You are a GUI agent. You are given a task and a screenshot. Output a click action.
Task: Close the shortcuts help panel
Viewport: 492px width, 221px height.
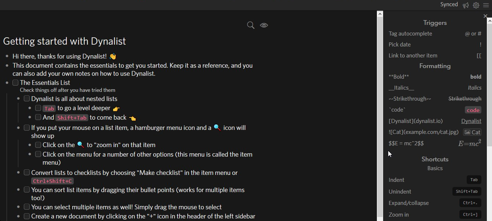tap(485, 16)
